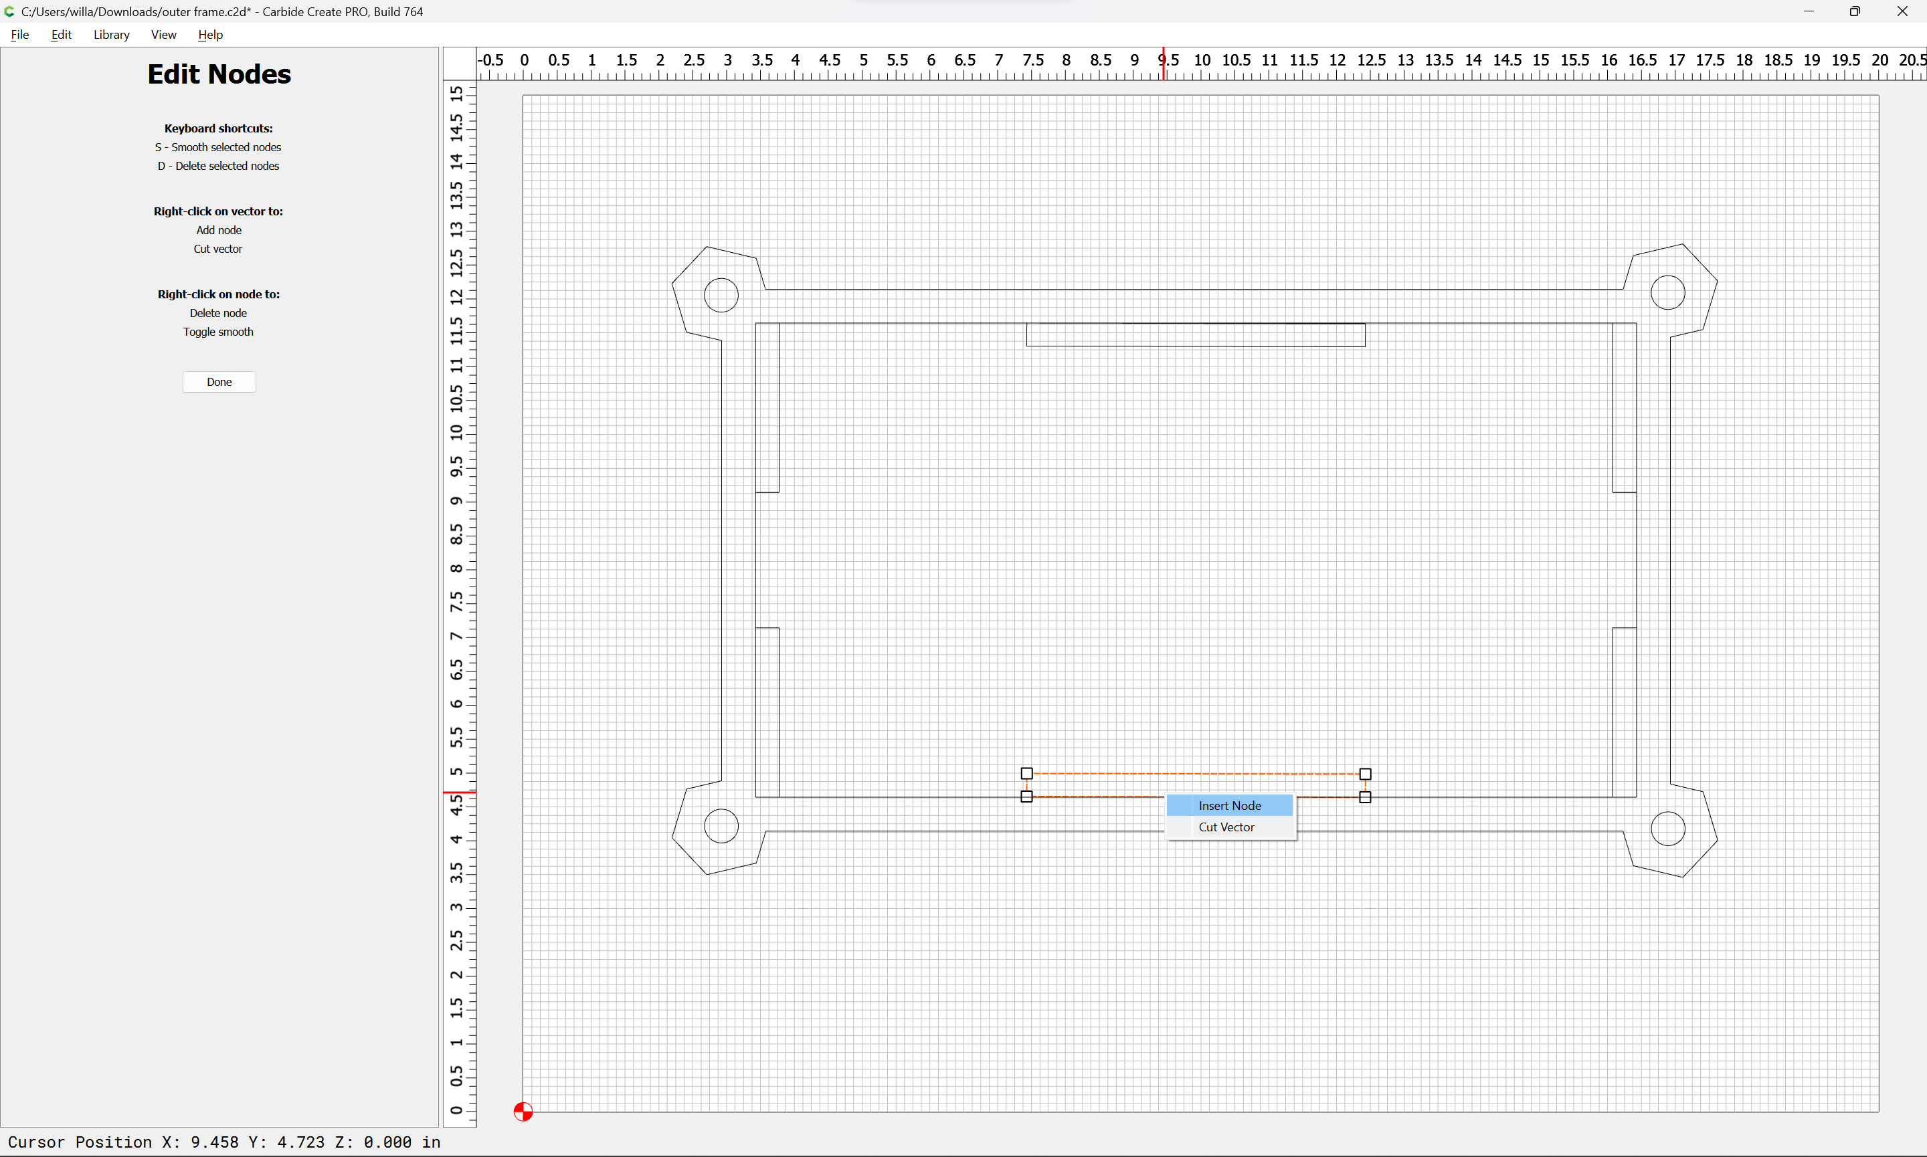The image size is (1927, 1157).
Task: Click 'S - Smooth selected nodes' shortcut text
Action: click(x=218, y=147)
